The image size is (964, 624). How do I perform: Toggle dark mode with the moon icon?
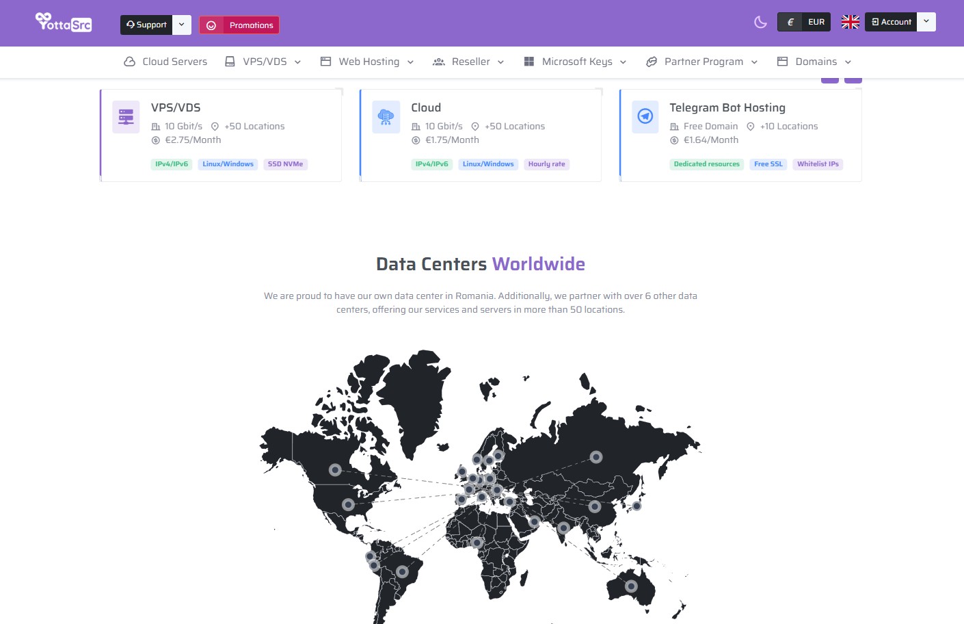[x=760, y=22]
